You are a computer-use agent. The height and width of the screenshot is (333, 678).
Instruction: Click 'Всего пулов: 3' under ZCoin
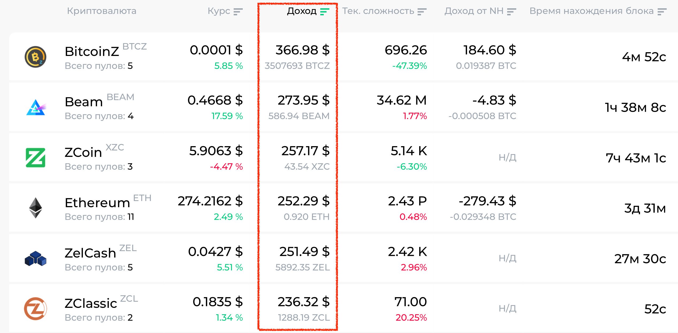[99, 166]
